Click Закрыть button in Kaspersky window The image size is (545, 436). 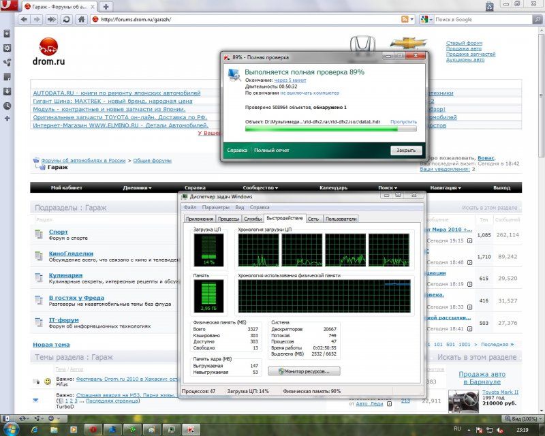[x=406, y=150]
